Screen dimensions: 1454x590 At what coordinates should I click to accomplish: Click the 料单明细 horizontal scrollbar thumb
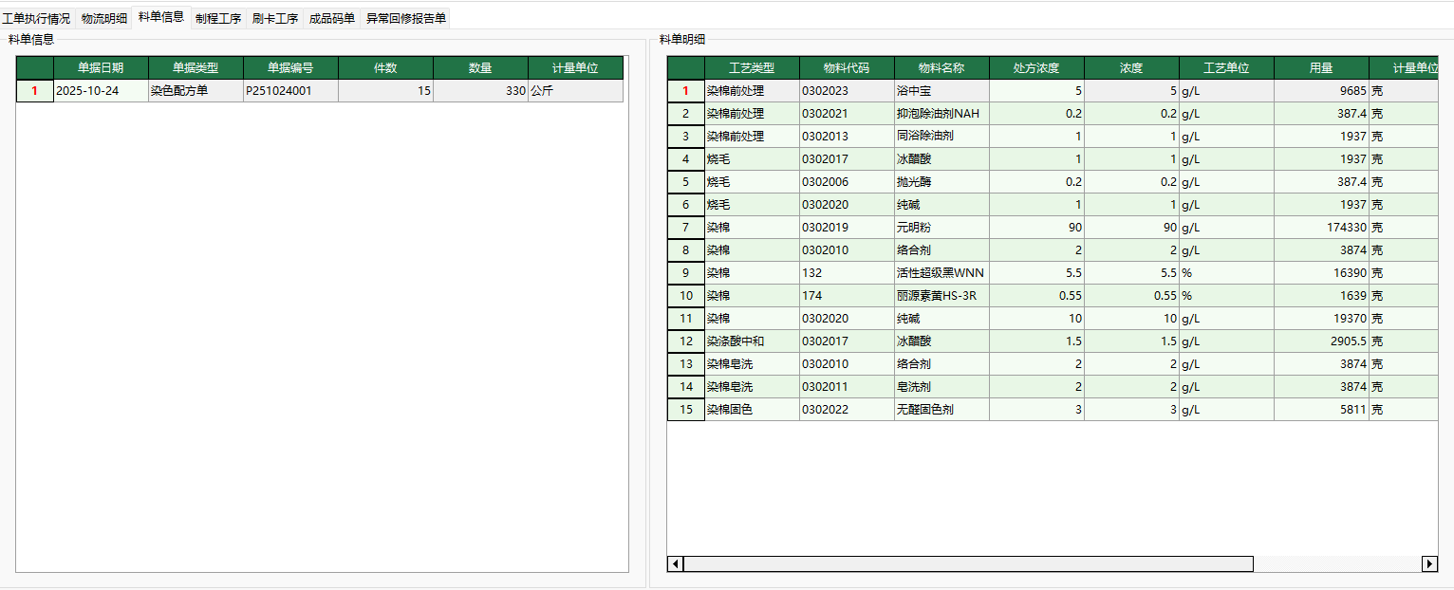click(968, 564)
